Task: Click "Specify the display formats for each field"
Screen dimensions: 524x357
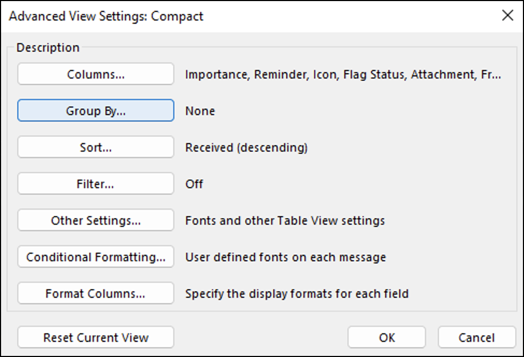Action: [297, 294]
